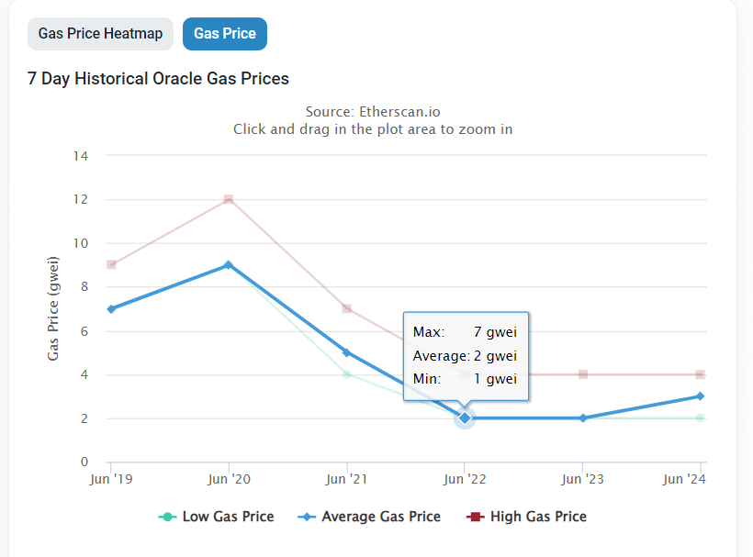Screen dimensions: 753x557
Task: Click the High price square at Jun '20
Action: (x=229, y=199)
